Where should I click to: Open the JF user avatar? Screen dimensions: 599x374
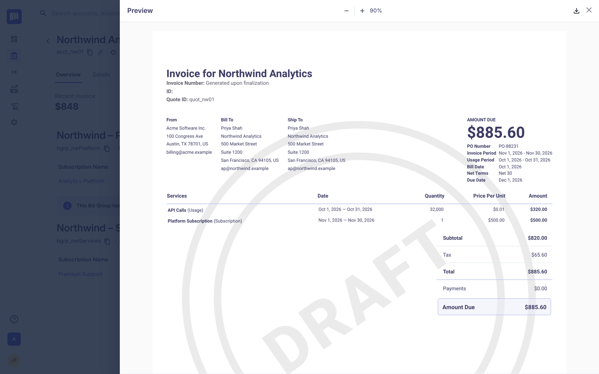point(14,360)
